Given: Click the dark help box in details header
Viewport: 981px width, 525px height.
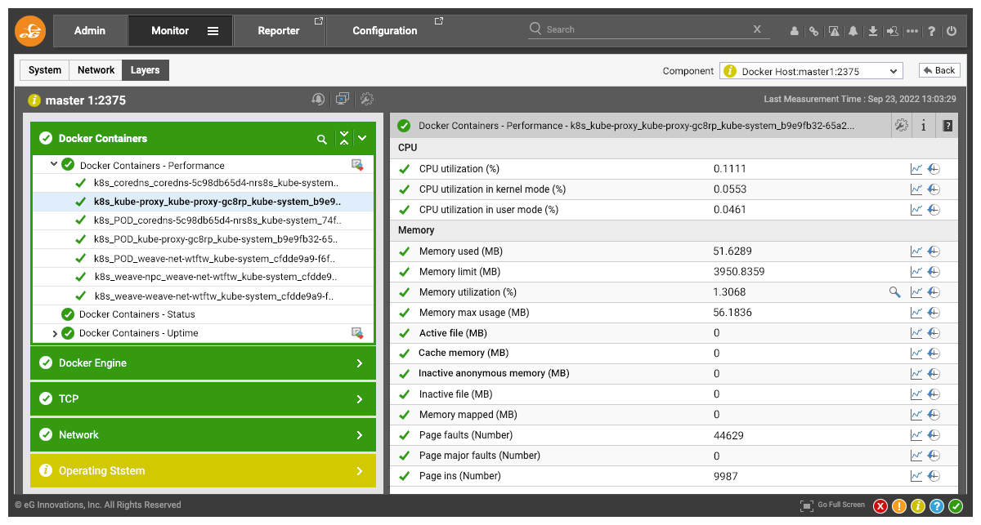Looking at the screenshot, I should [947, 126].
